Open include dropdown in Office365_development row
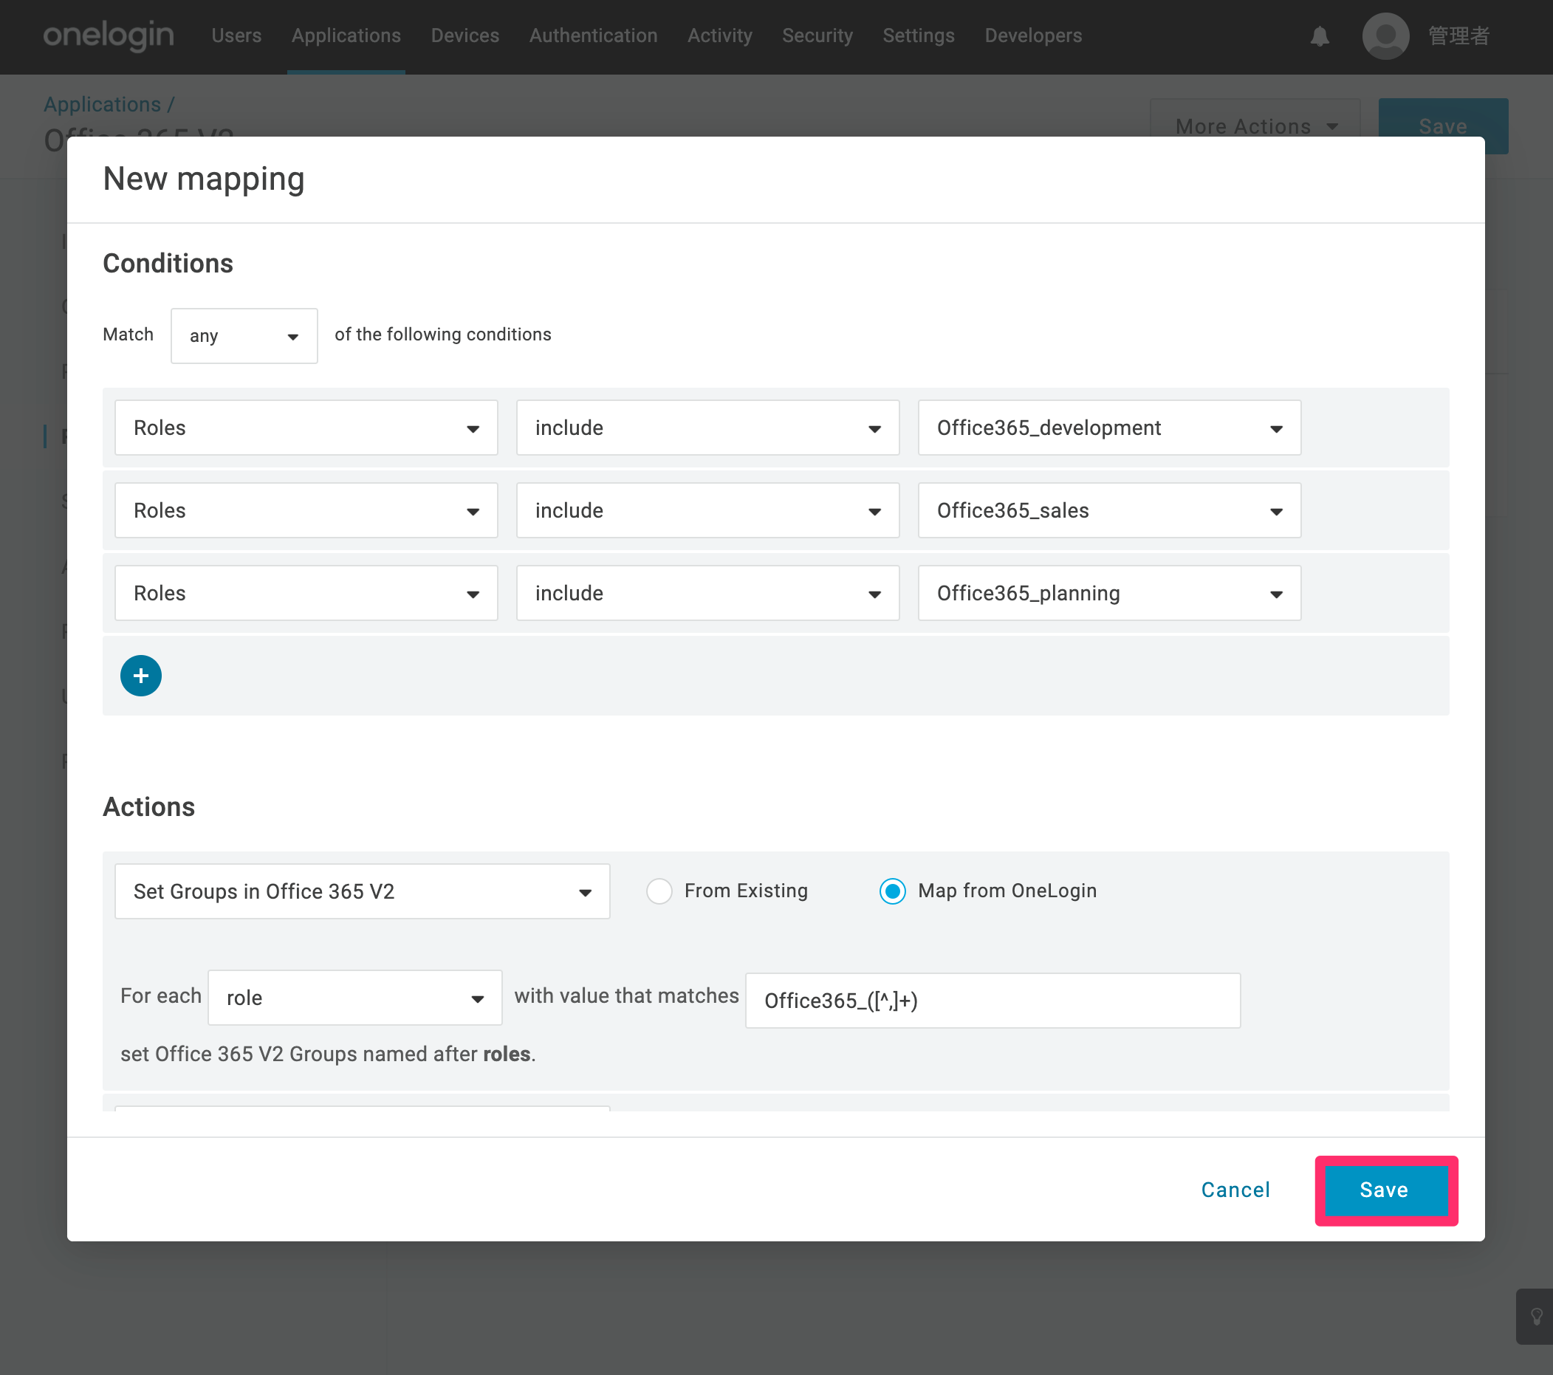Screen dimensions: 1553x1375 click(x=707, y=428)
